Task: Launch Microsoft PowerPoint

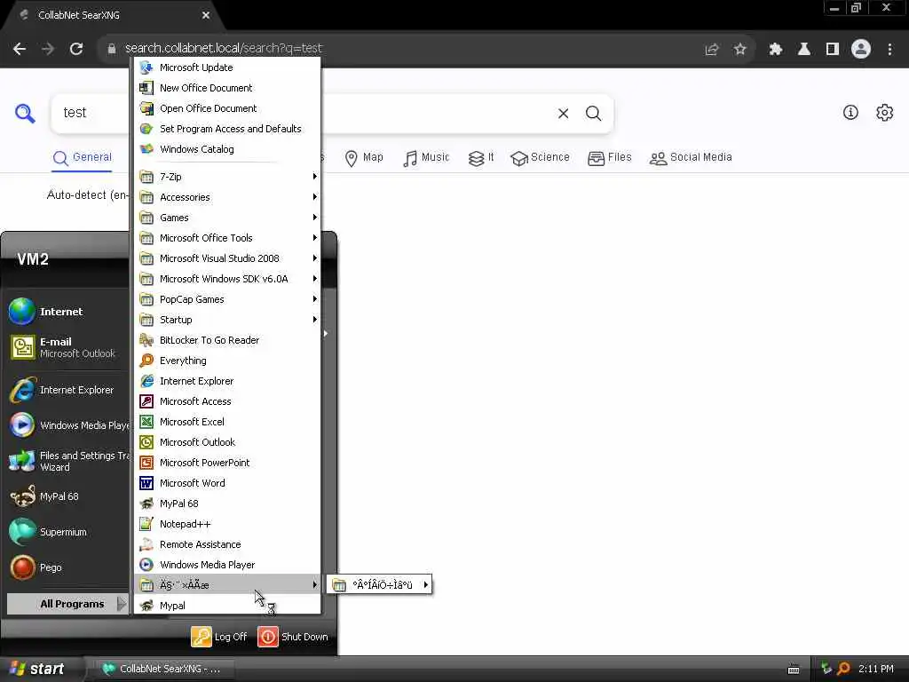Action: pos(227,462)
